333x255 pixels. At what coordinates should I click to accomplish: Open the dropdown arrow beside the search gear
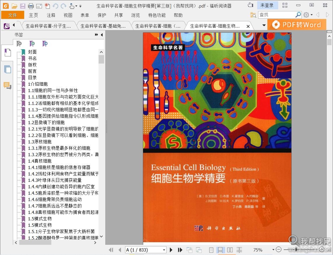311,15
